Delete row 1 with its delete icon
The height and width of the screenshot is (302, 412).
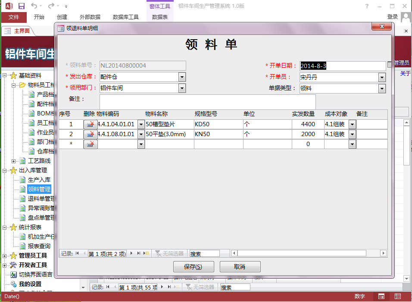tap(91, 124)
